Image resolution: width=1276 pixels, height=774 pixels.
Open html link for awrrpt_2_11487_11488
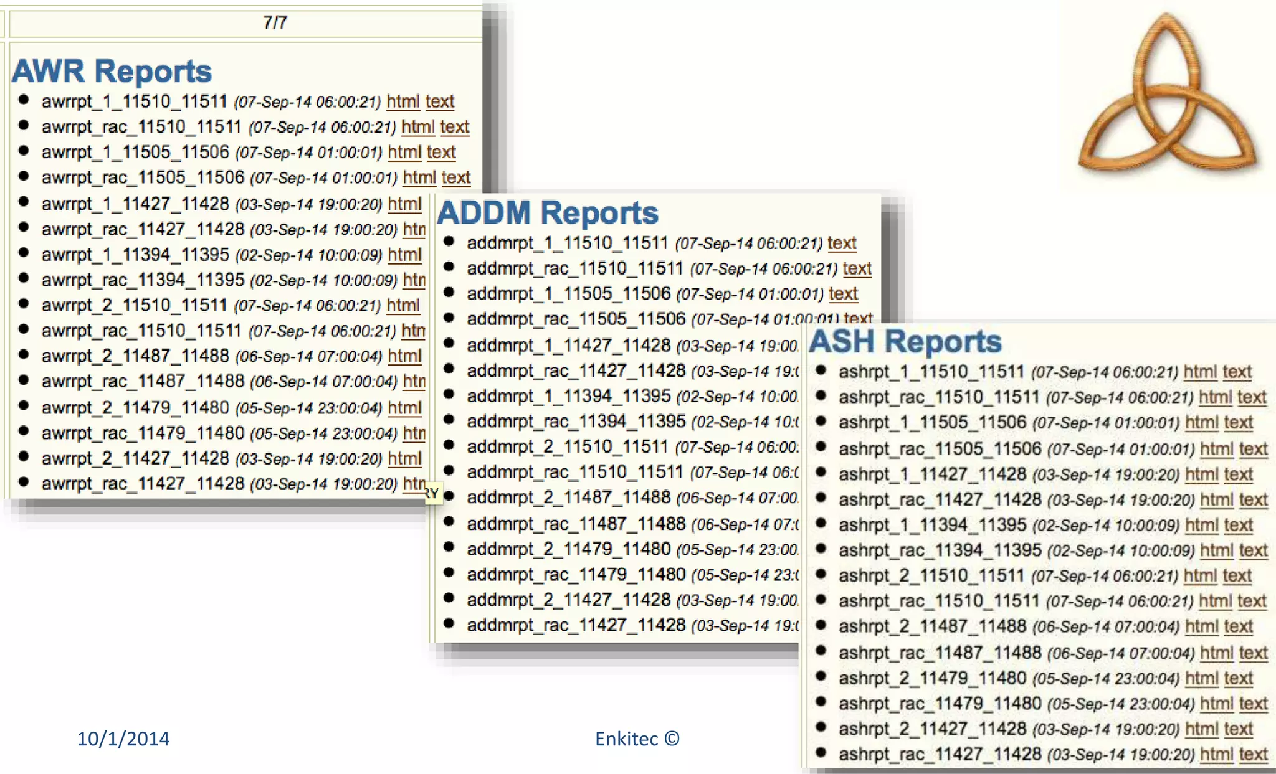pos(404,356)
